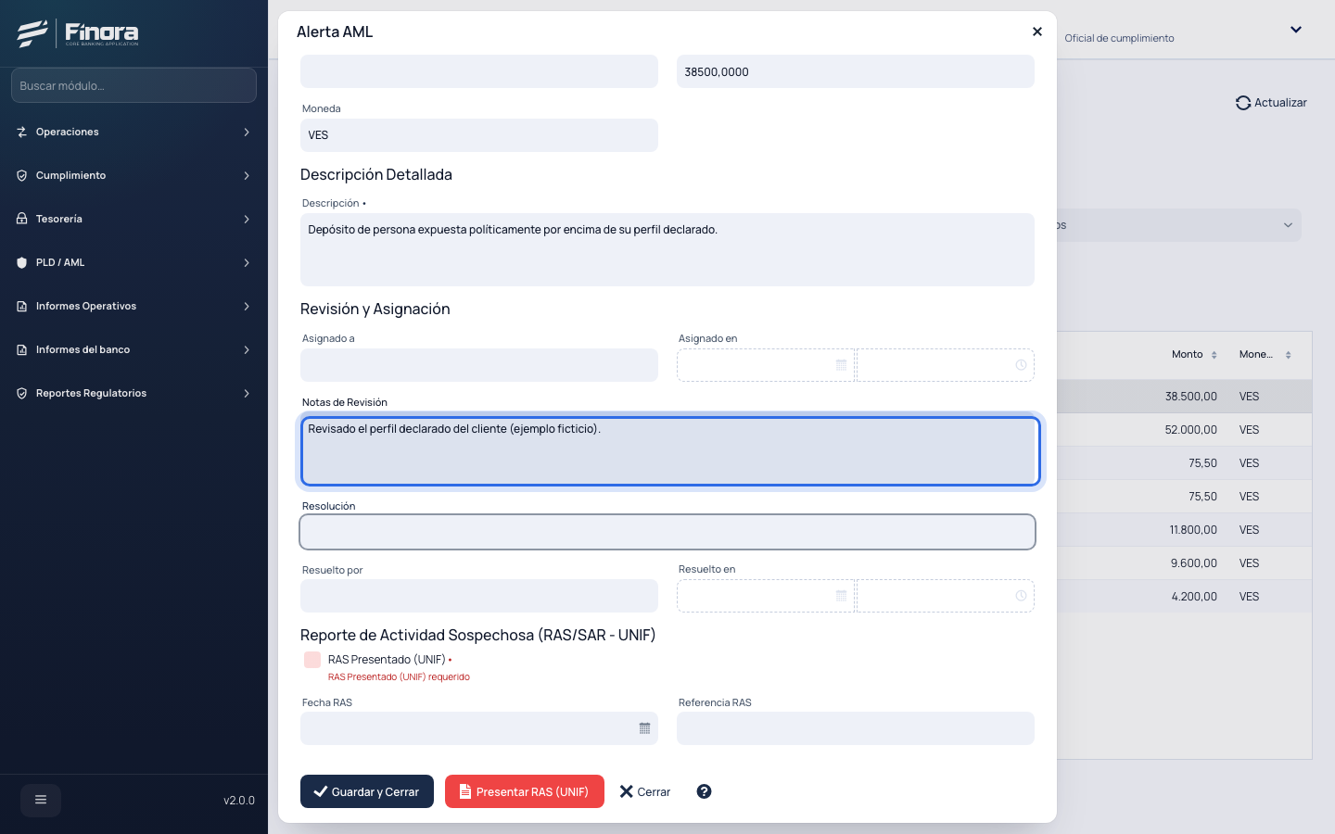Viewport: 1335px width, 834px height.
Task: Open calendar picker for Asignado en
Action: (841, 365)
